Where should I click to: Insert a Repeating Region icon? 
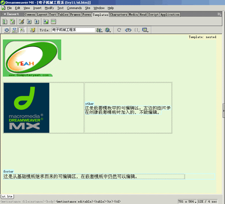point(36,22)
